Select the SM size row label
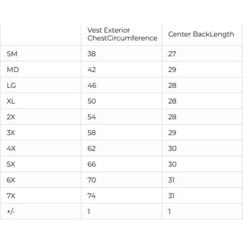Viewport: 243px width, 243px height. tap(12, 54)
